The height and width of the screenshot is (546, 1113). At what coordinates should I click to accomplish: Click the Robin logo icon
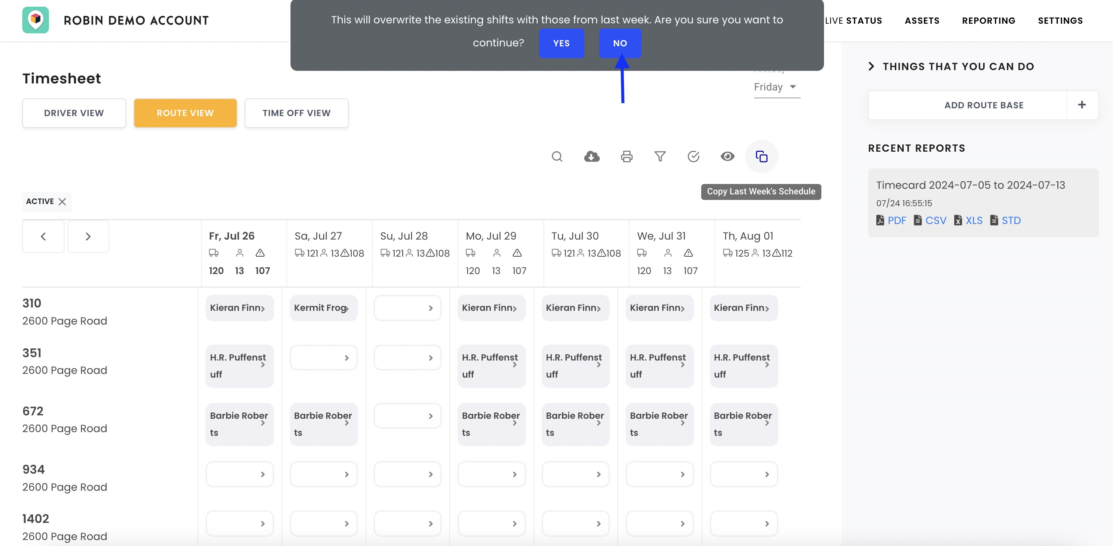click(x=35, y=20)
